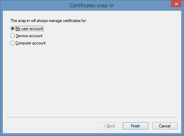
Task: Click the 'Certificates snap-in' title bar
Action: click(92, 6)
